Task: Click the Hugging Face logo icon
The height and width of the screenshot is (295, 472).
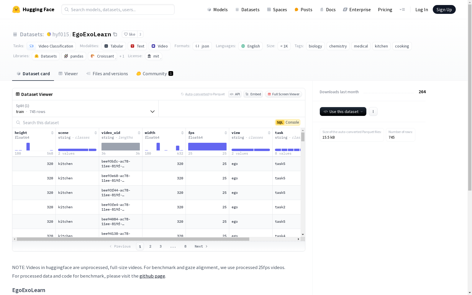Action: 16,9
